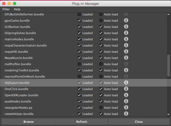
Task: Enable Auto load for retargeterNodes.py
Action: tap(101, 108)
